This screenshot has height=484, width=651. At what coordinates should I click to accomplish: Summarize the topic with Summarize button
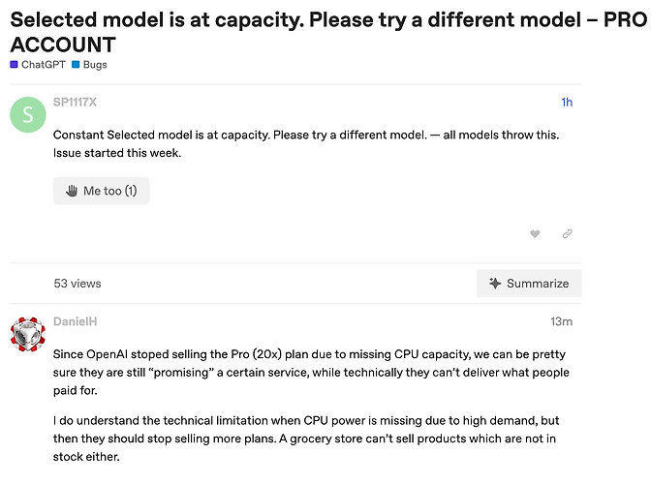click(529, 284)
